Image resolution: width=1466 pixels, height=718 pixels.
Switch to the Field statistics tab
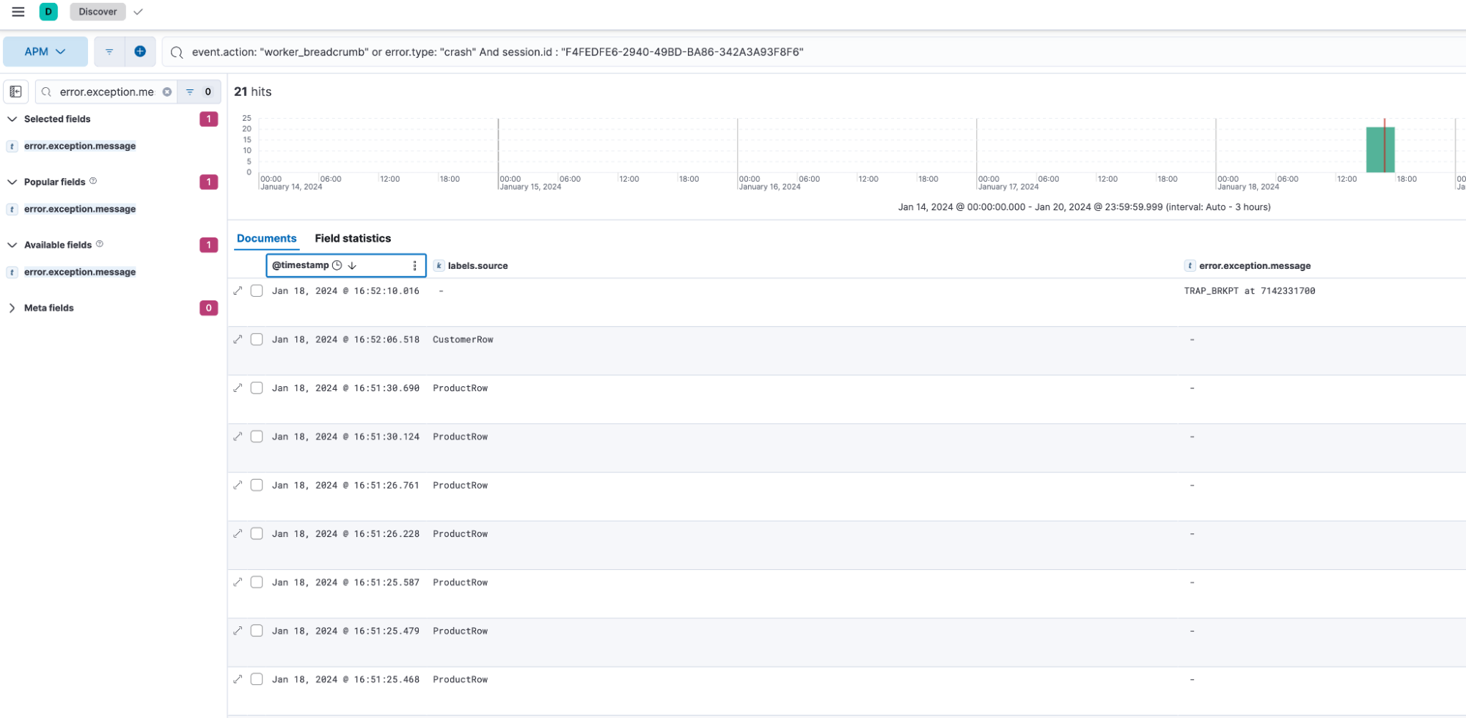coord(353,238)
